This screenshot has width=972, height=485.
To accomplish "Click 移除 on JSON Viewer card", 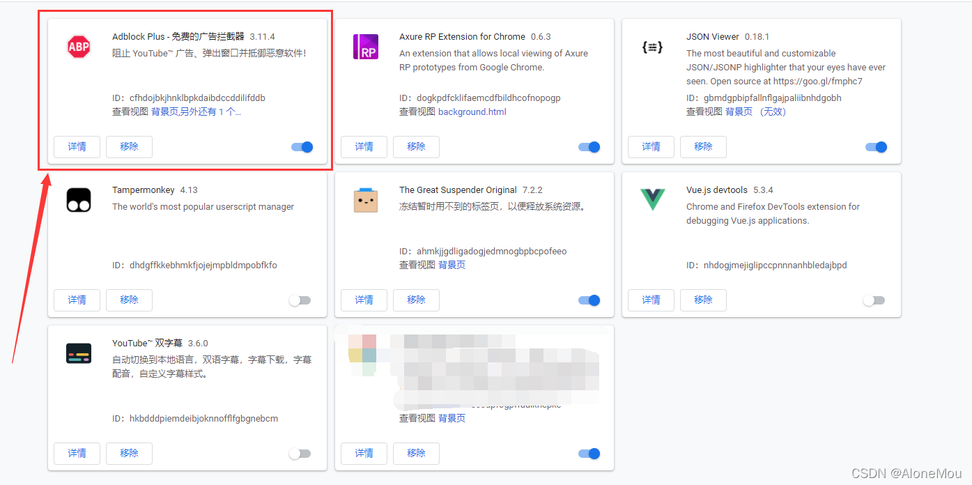I will [x=703, y=147].
